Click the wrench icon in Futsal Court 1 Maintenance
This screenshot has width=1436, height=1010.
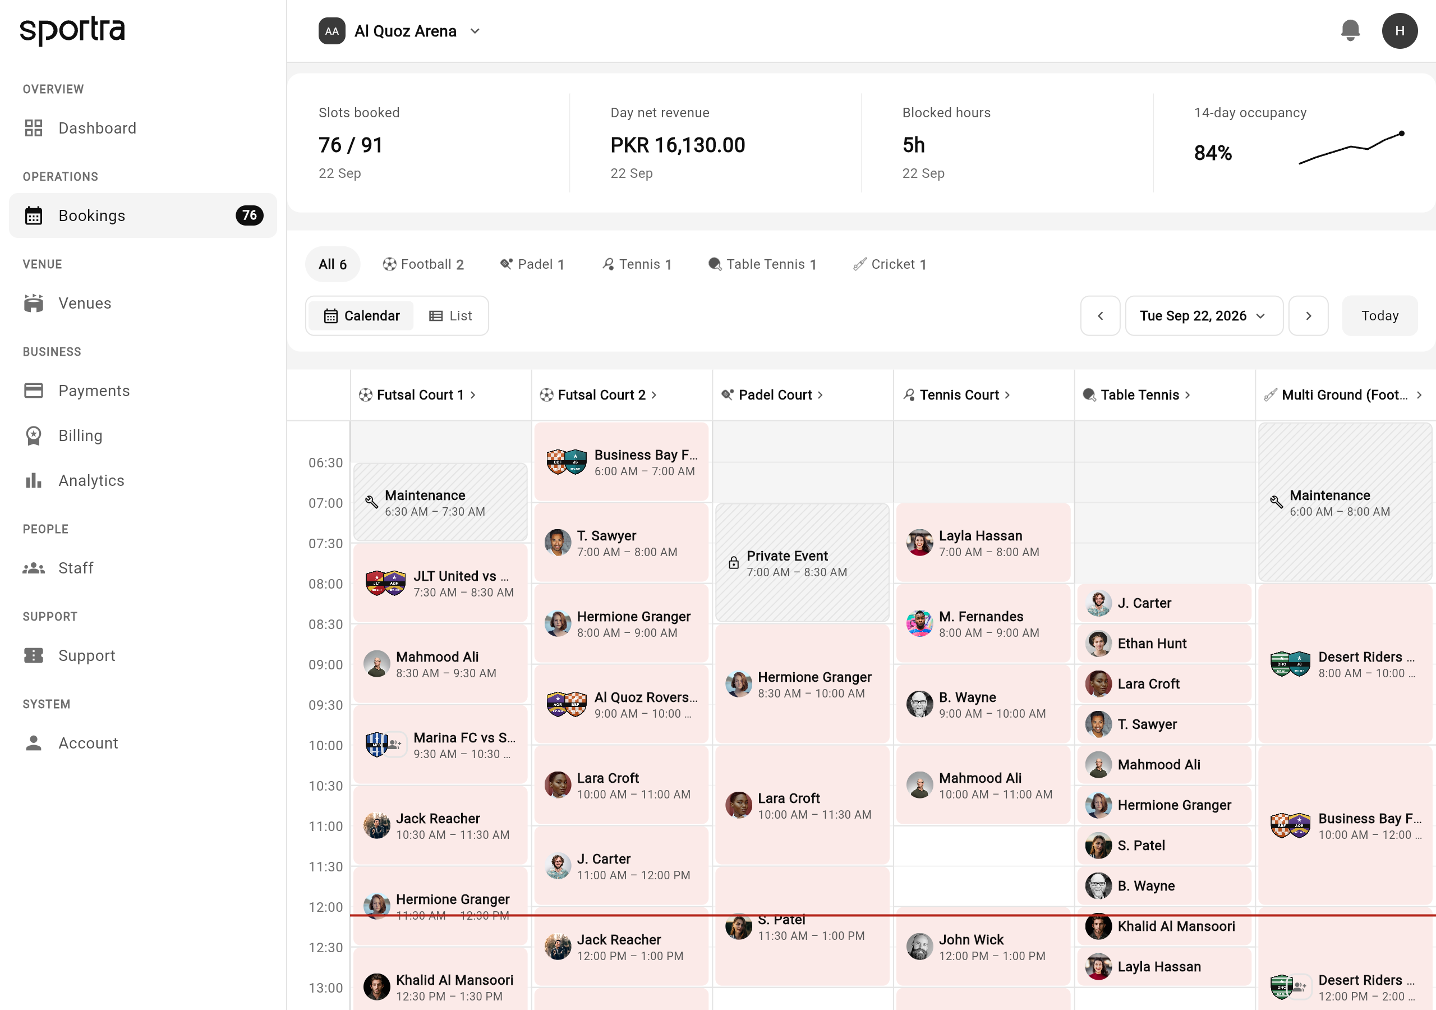tap(371, 502)
